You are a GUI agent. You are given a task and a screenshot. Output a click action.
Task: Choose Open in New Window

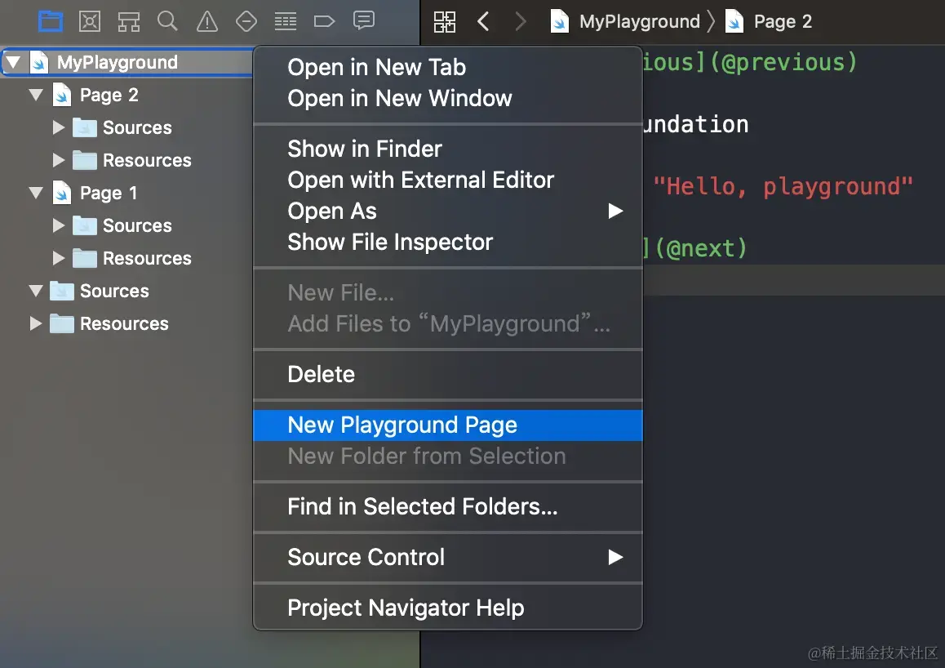click(448, 98)
